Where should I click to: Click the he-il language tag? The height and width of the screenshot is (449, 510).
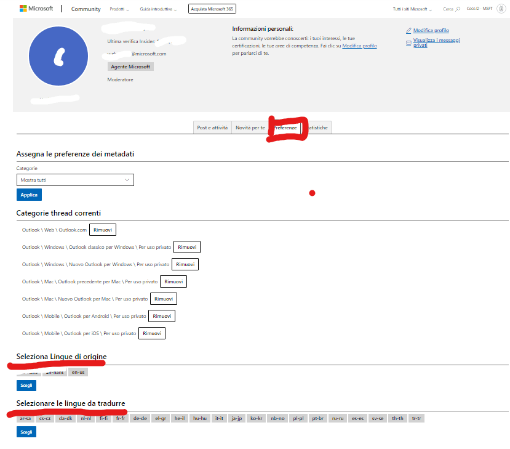[180, 418]
